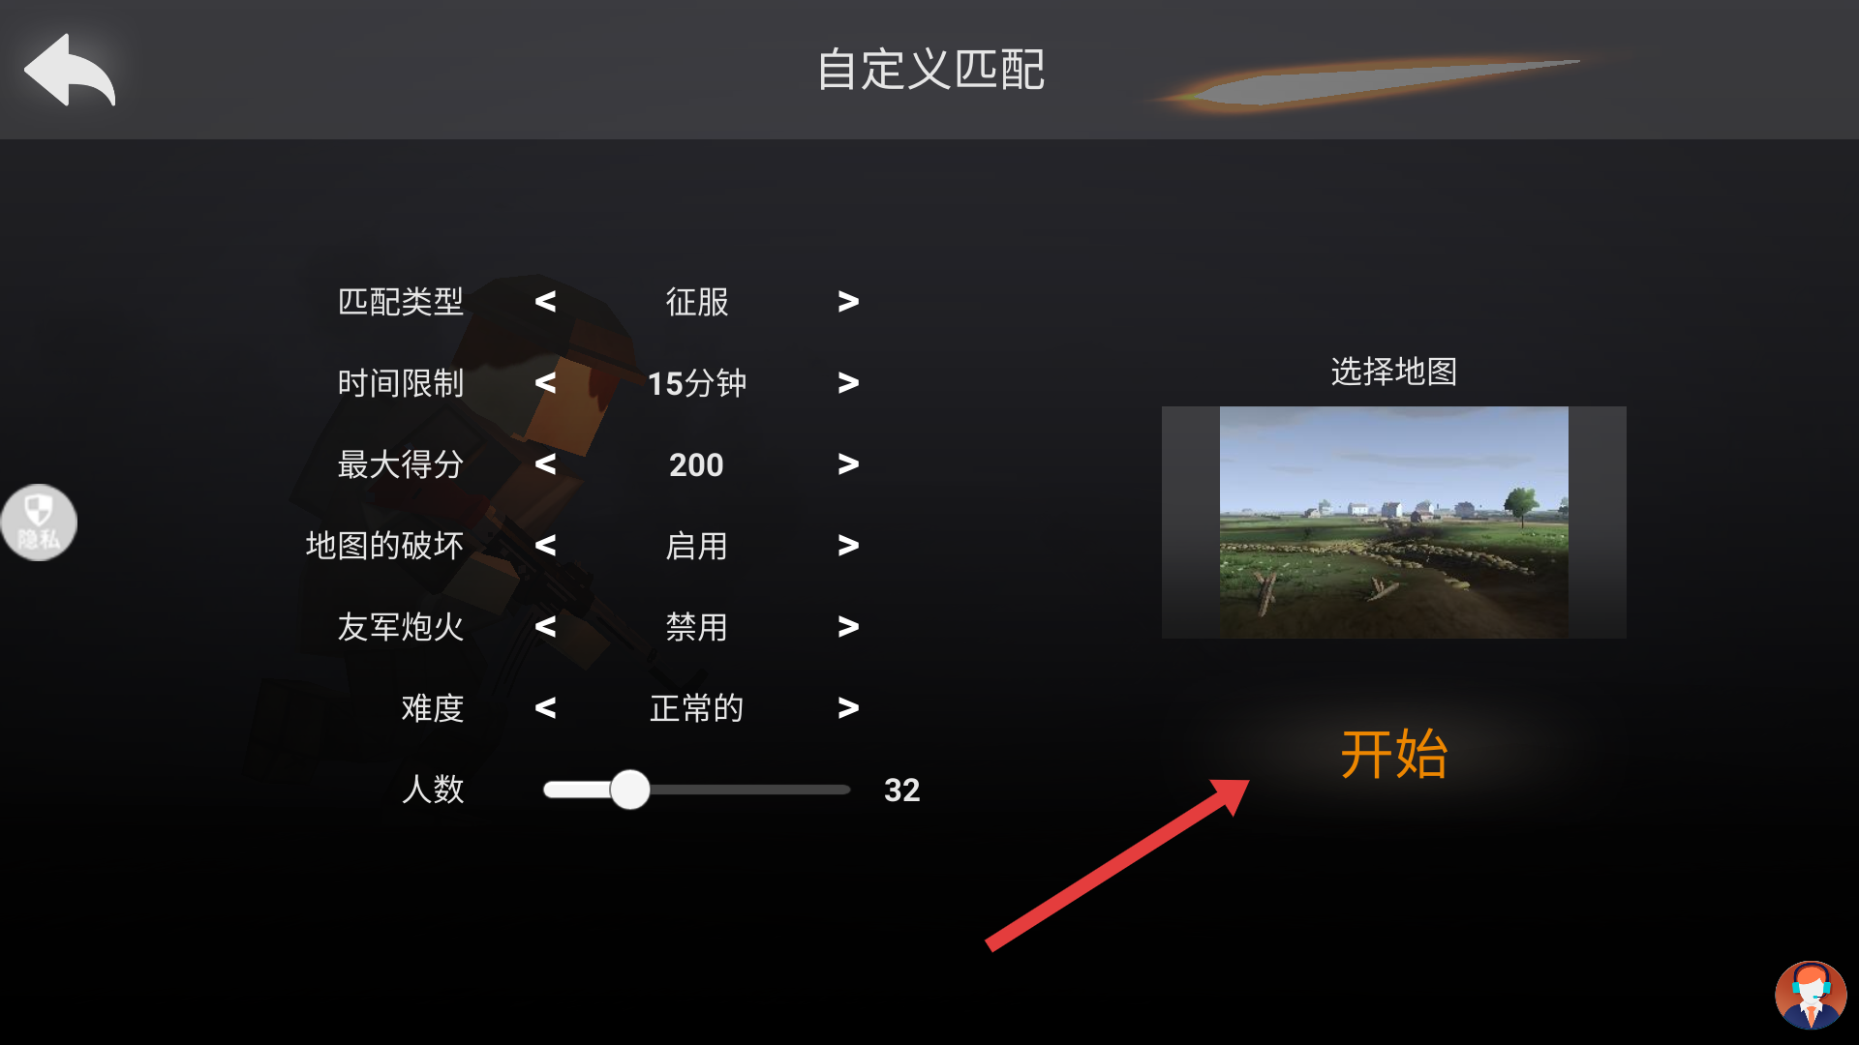This screenshot has width=1859, height=1045.
Task: Raise 难度 with the right arrow
Action: (848, 708)
